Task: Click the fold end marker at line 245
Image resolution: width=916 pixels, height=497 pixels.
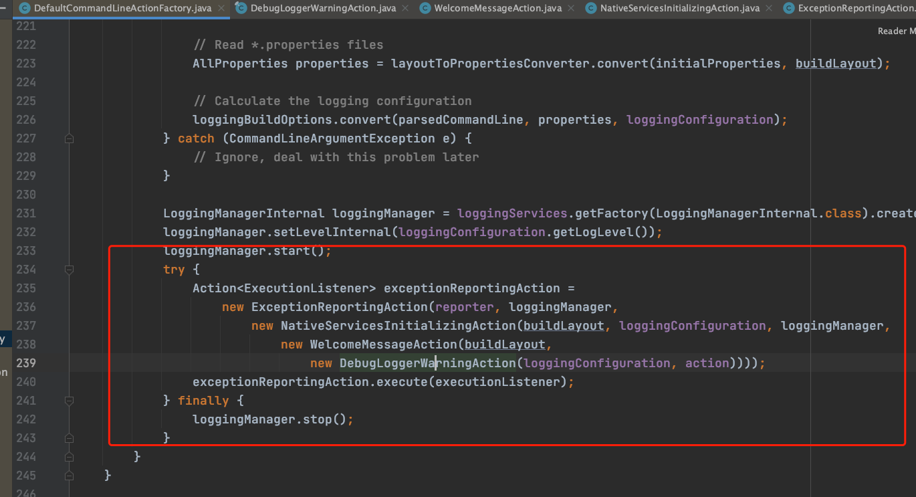Action: pos(69,476)
